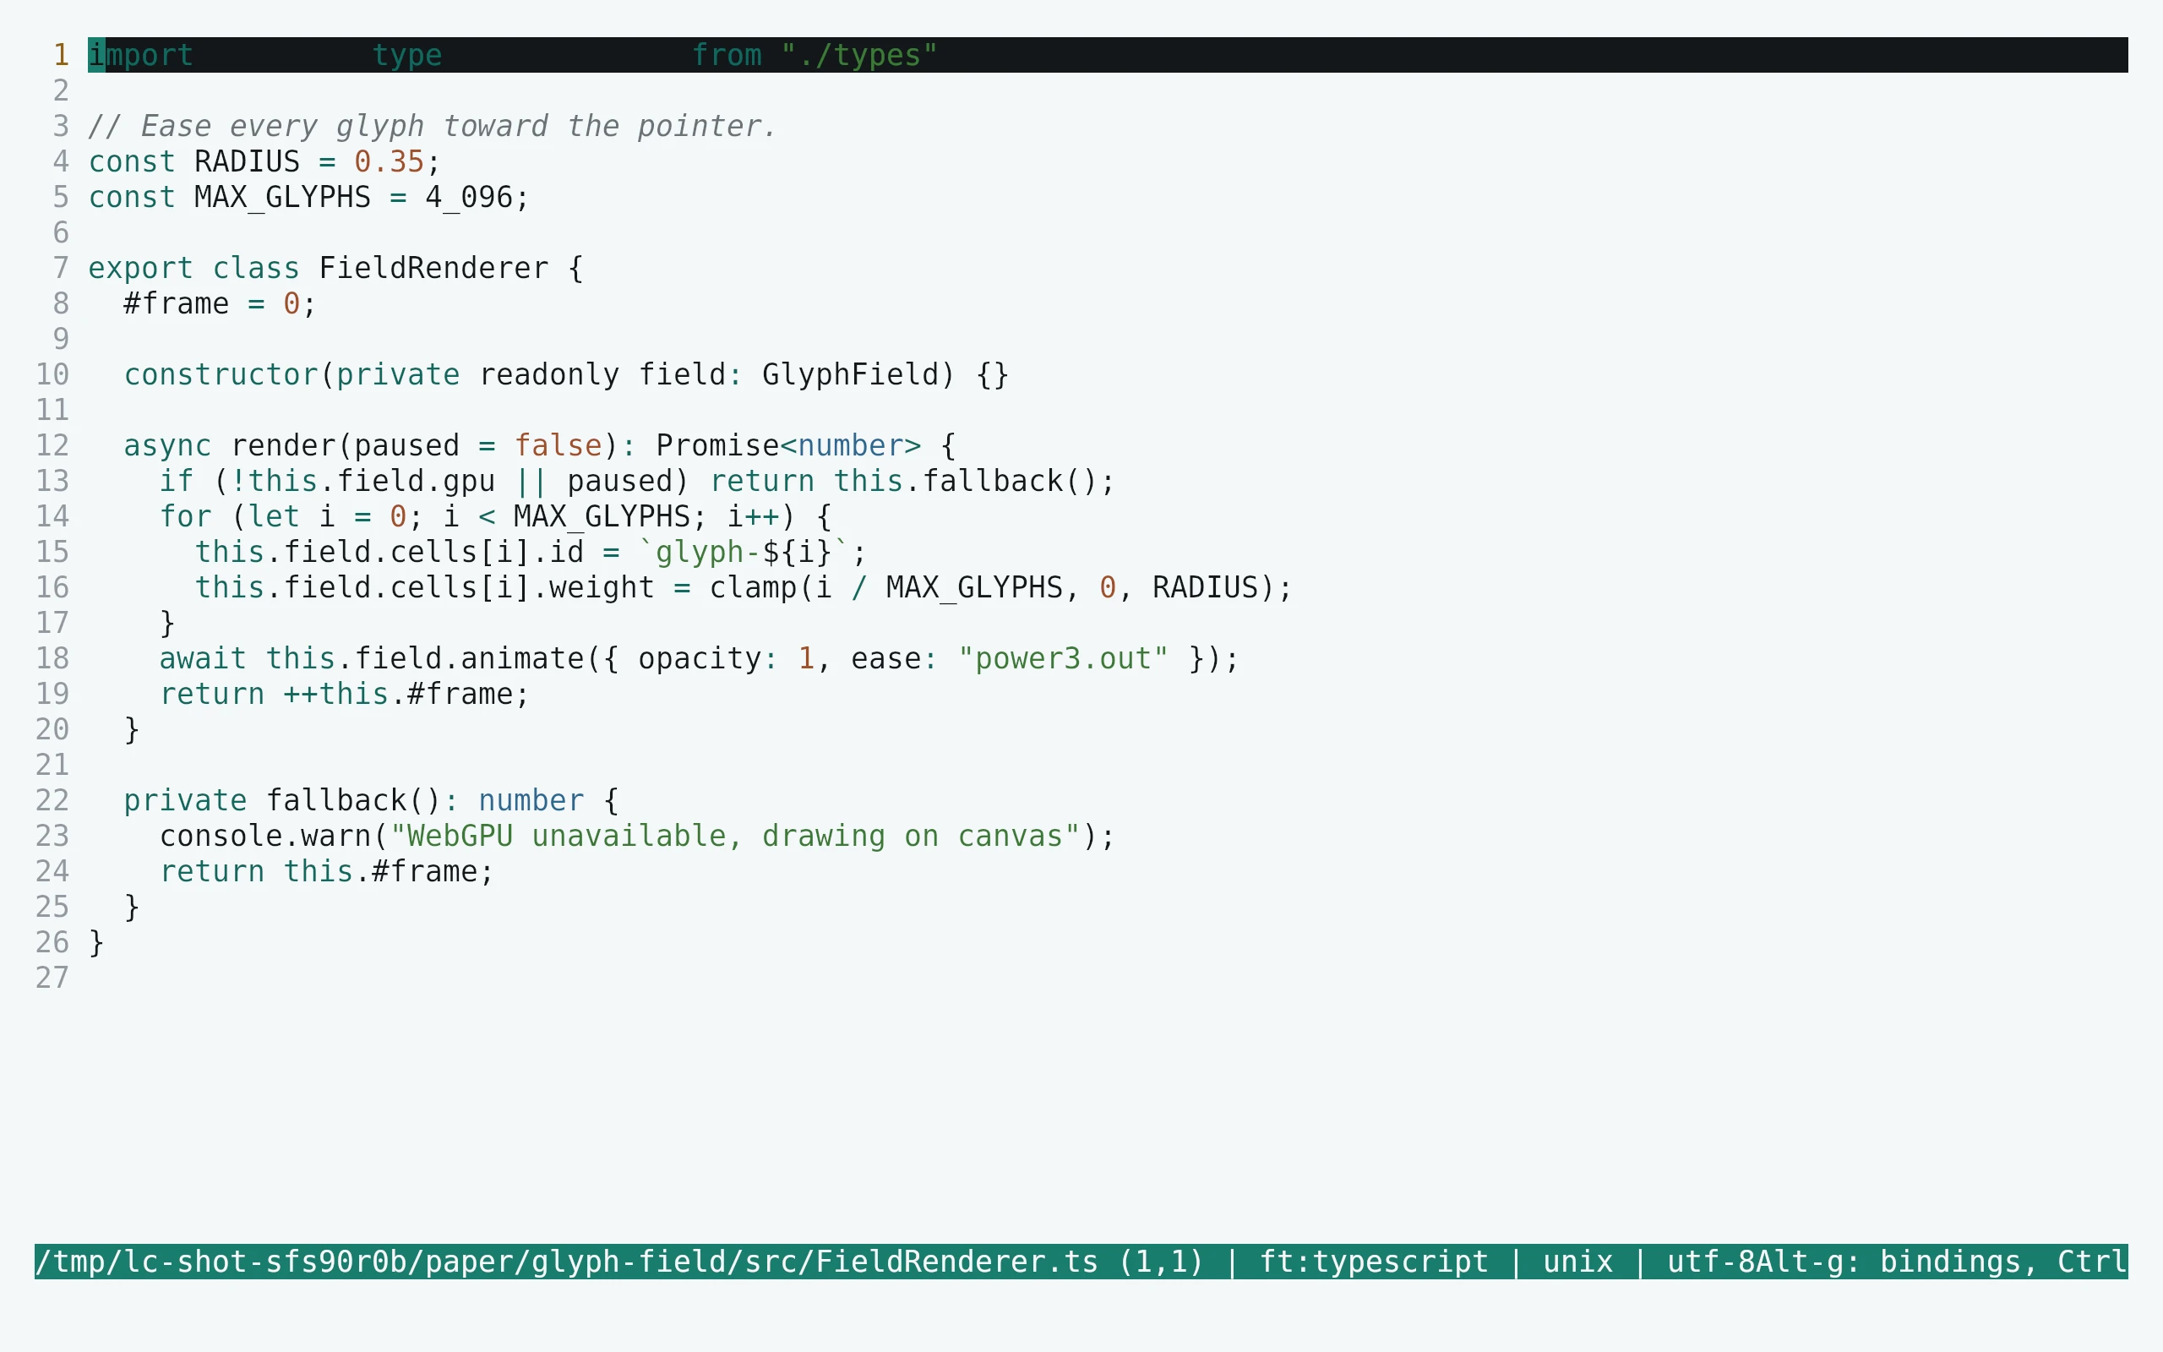Click 'Promise' in render return type
The image size is (2163, 1352).
(717, 445)
